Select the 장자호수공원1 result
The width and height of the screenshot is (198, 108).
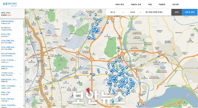[x=6, y=34]
